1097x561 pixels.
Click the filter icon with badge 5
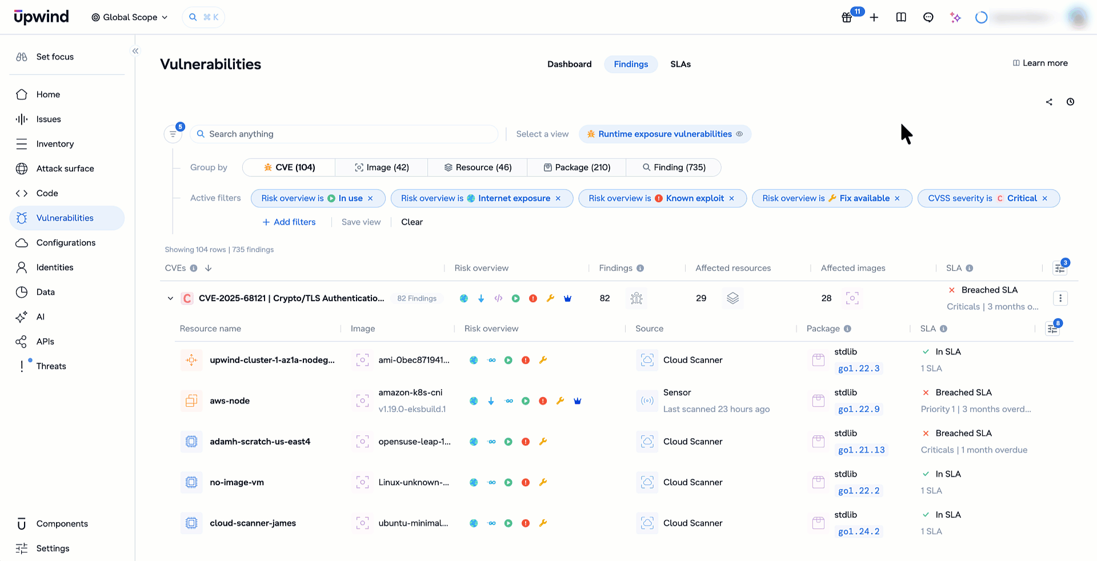tap(173, 134)
